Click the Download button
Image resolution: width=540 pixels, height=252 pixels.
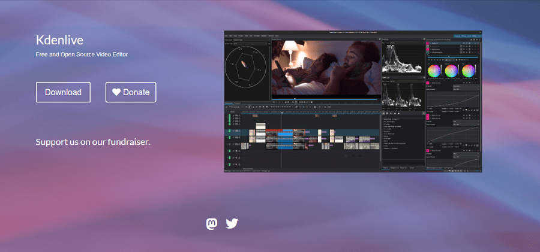(64, 92)
